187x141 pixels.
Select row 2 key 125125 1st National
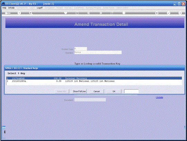click(94, 81)
